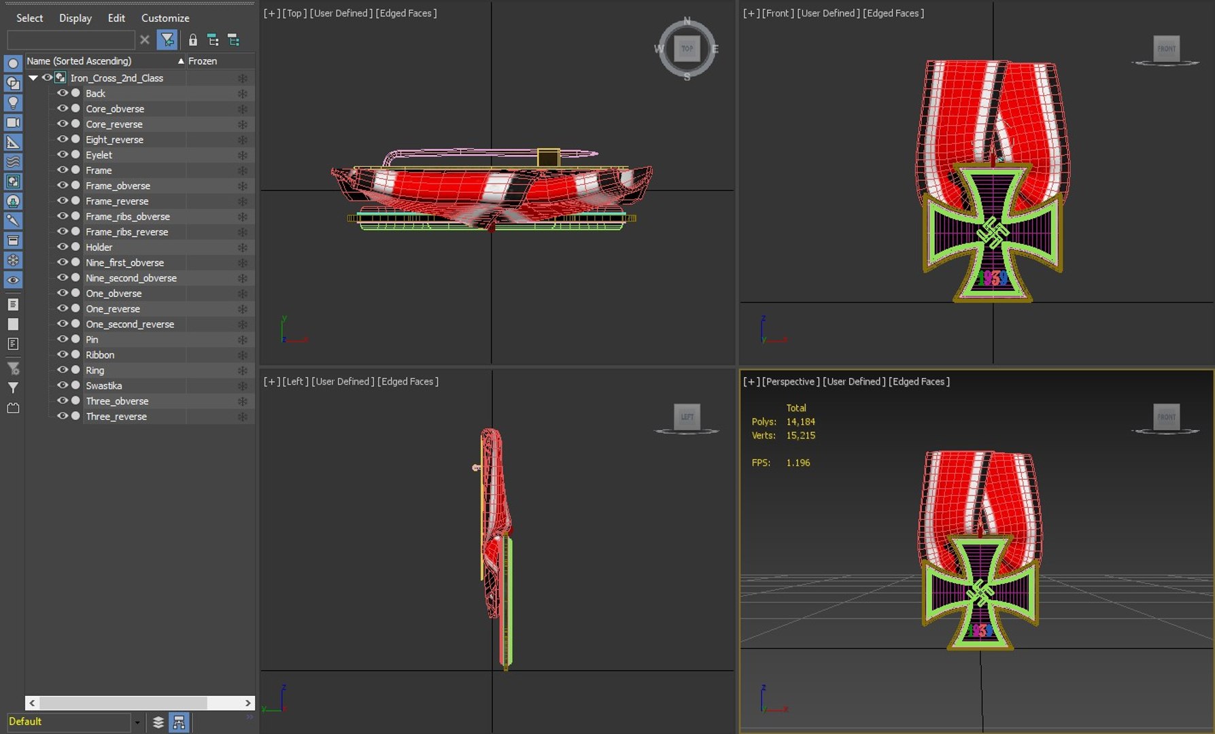Click the ViewCube TOP face in Top viewport
The image size is (1215, 734).
click(687, 49)
